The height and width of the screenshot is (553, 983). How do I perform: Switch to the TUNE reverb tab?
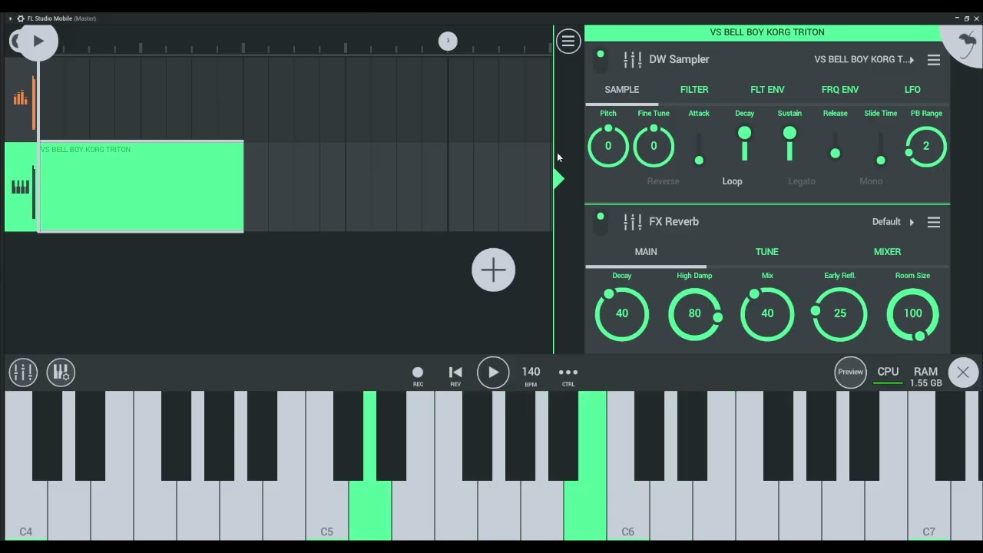pos(767,252)
